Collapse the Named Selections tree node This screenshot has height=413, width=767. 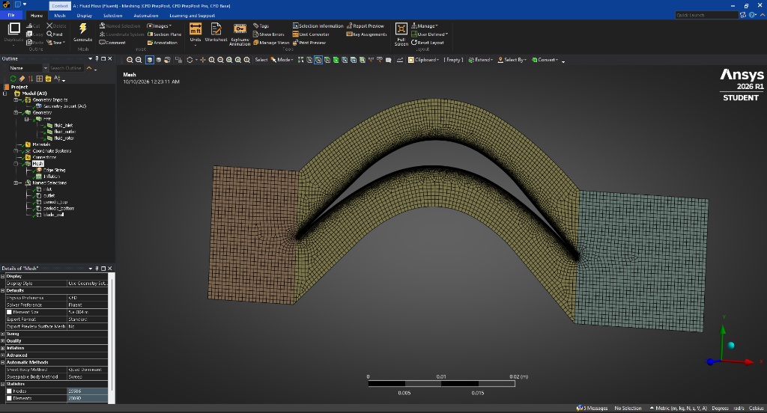click(x=16, y=183)
